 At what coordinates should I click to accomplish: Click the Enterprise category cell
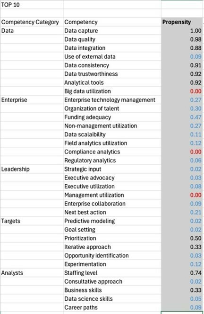pyautogui.click(x=32, y=100)
